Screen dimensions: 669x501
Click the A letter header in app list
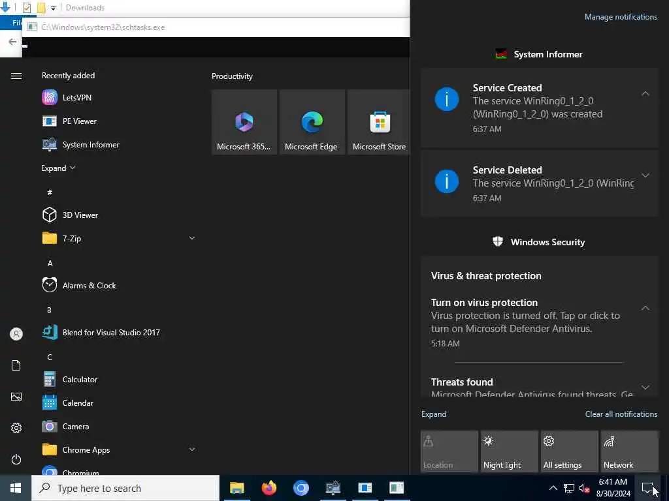pyautogui.click(x=50, y=263)
